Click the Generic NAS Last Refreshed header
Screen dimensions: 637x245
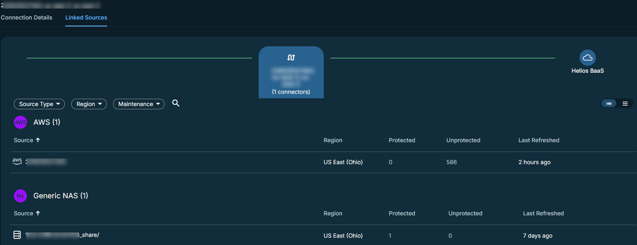(543, 213)
